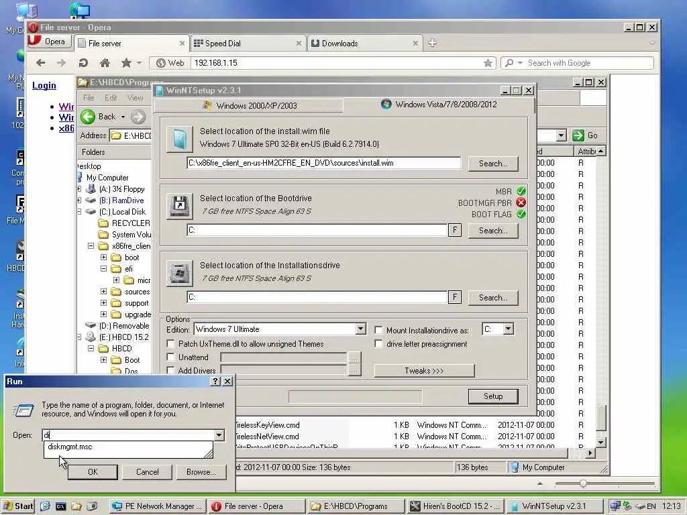Click the Opera zoom slider handle

(583, 483)
